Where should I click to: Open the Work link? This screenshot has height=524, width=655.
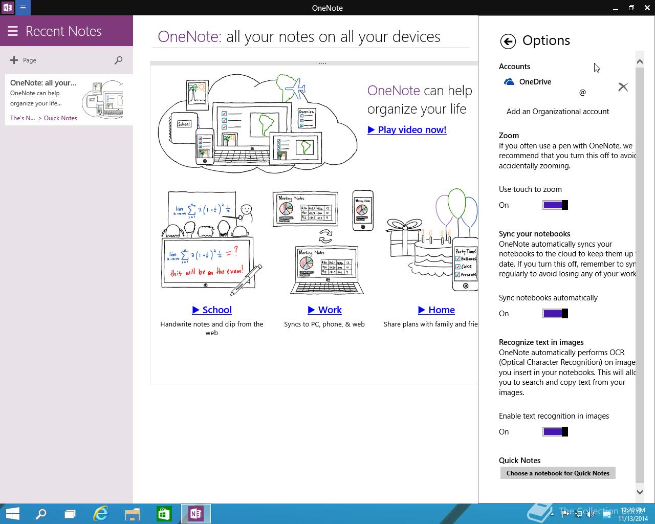click(324, 310)
